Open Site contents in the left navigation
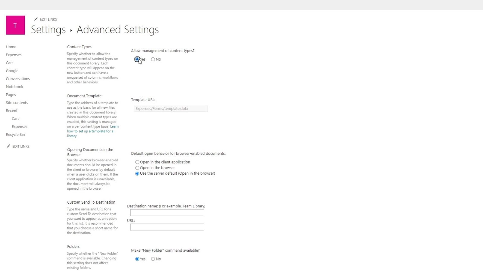Screen dimensions: 483x271 (x=17, y=103)
